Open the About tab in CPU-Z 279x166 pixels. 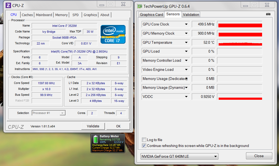point(105,15)
